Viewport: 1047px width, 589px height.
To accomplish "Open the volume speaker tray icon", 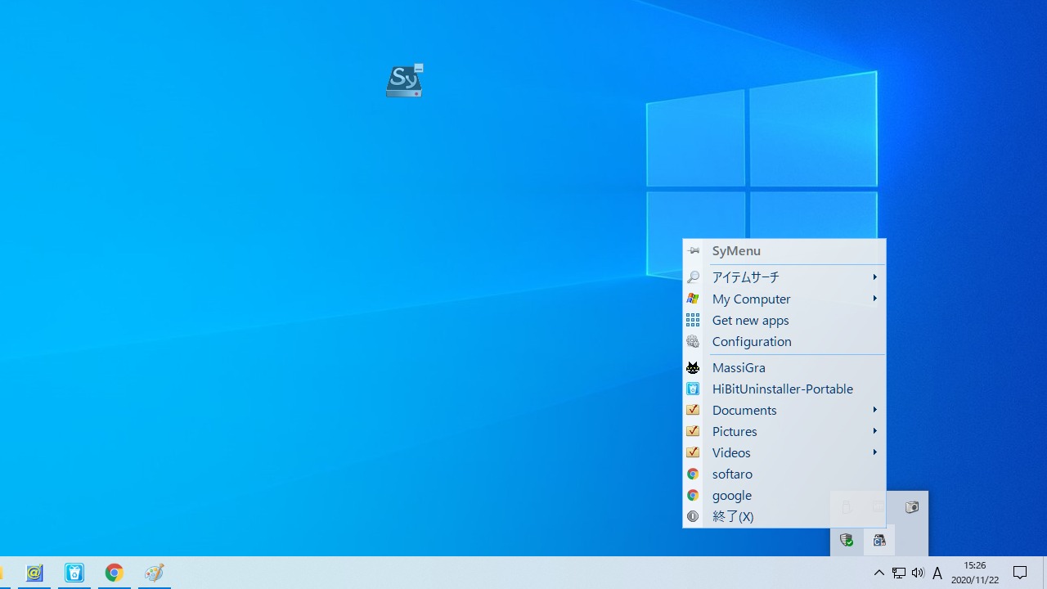I will click(x=918, y=573).
